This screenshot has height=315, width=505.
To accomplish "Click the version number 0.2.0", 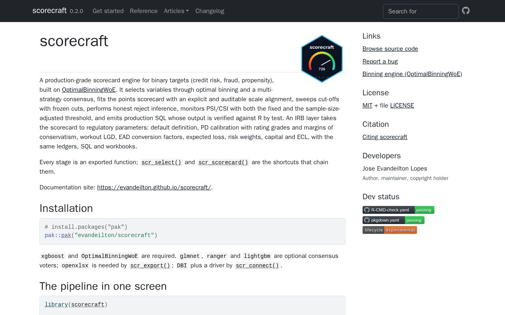I will 77,11.
